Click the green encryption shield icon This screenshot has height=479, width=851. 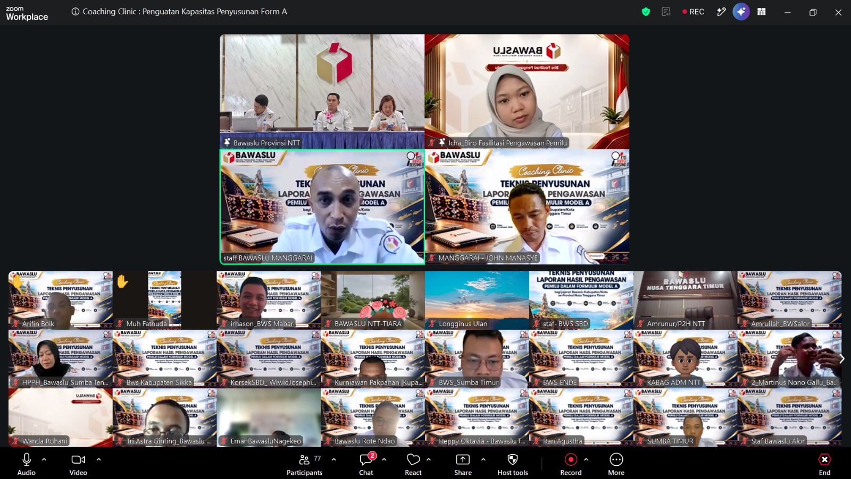(646, 12)
